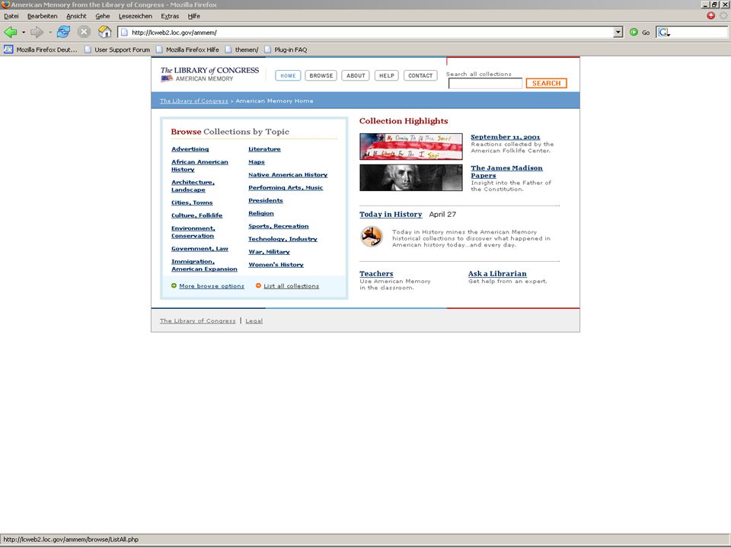This screenshot has height=548, width=731.
Task: Click the orange SEARCH button
Action: (547, 84)
